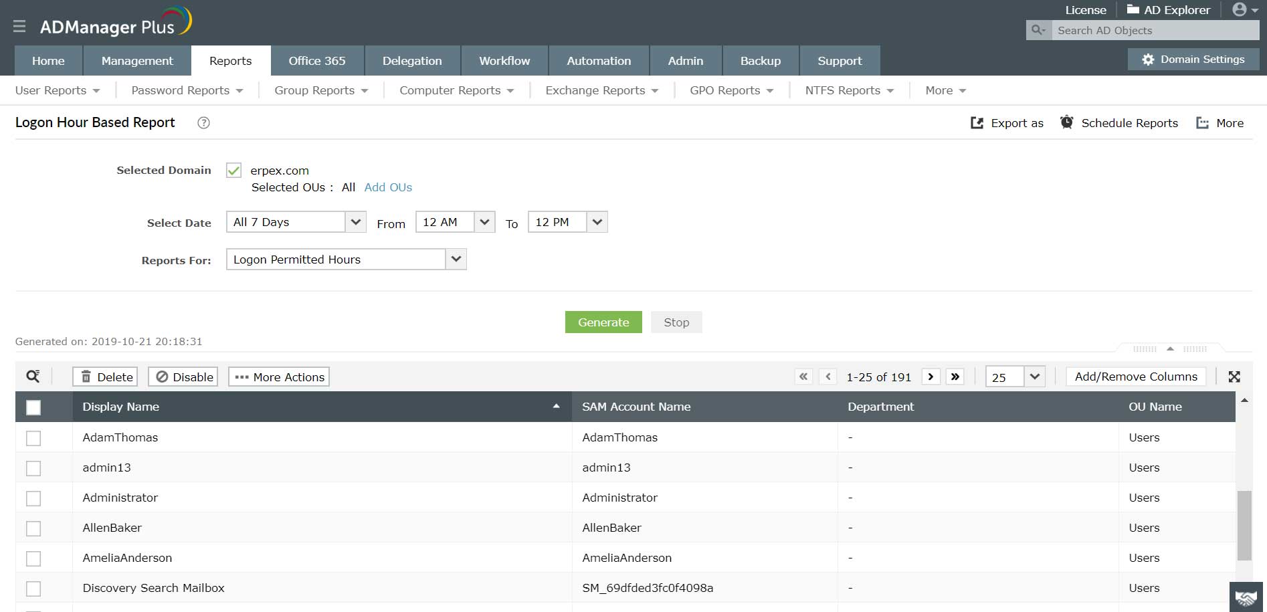
Task: Open the Logon Permitted Hours dropdown
Action: pyautogui.click(x=347, y=260)
